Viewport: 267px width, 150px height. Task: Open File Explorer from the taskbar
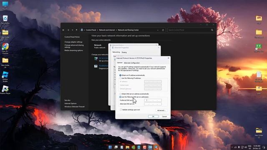127,147
